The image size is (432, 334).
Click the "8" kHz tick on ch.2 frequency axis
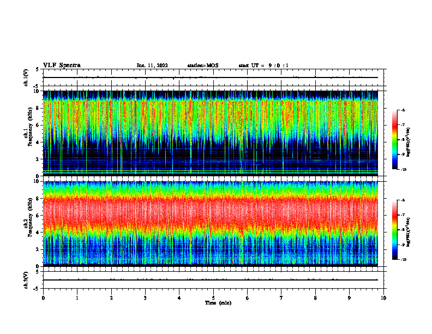click(38, 199)
